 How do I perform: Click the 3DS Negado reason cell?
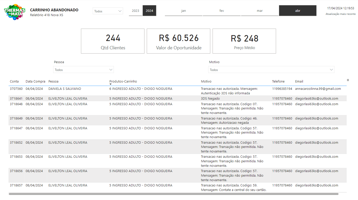coord(210,98)
